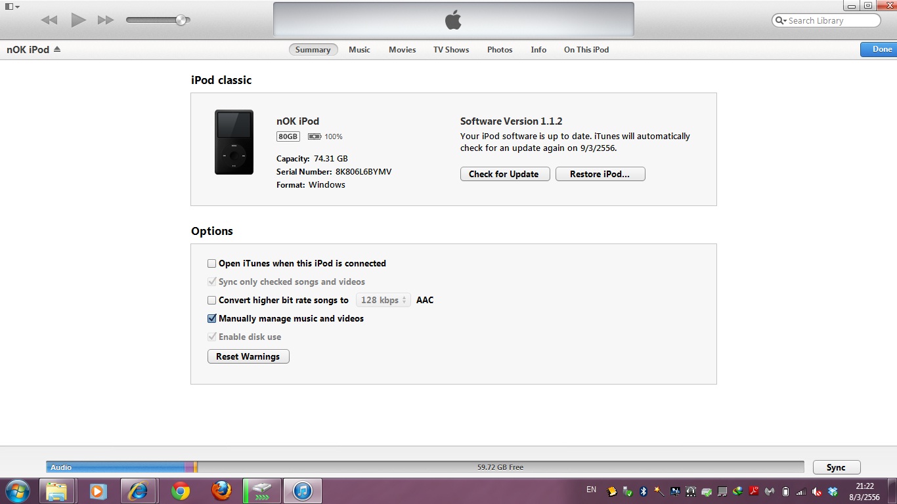Click the Adobe Acrobat PDF tray icon
897x504 pixels.
(x=754, y=491)
